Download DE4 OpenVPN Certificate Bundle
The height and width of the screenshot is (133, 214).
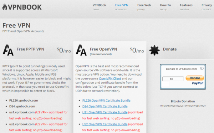click(x=105, y=106)
